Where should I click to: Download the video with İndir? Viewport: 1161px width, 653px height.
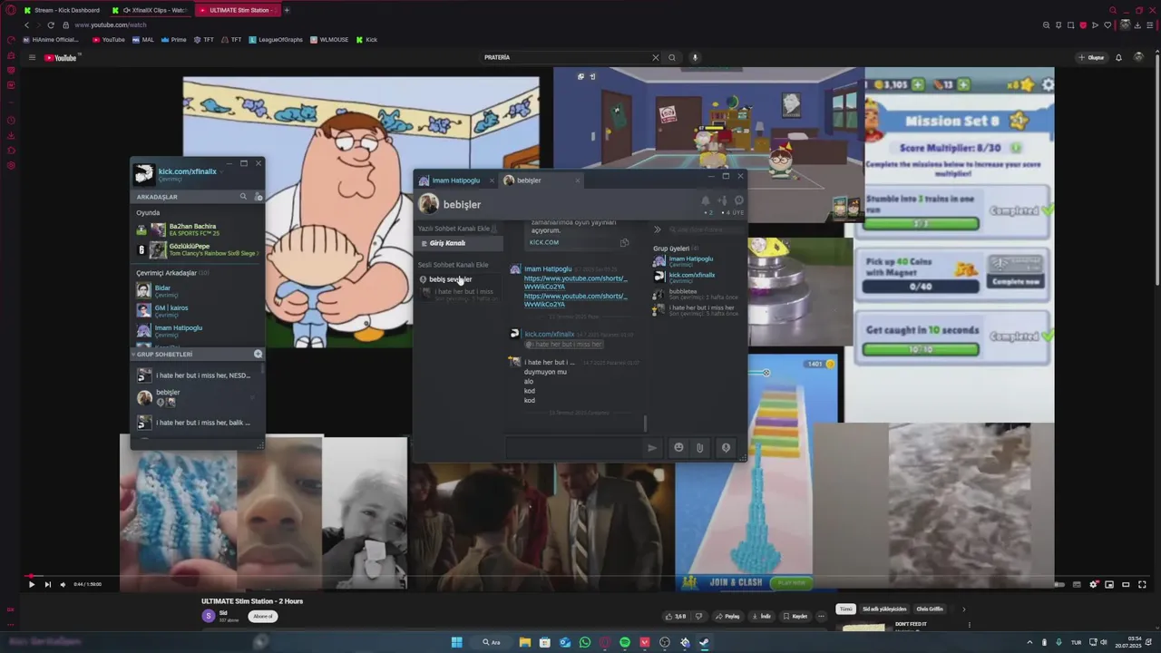click(761, 616)
